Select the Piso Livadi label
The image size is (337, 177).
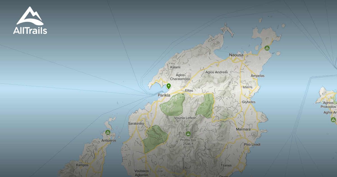point(252,144)
